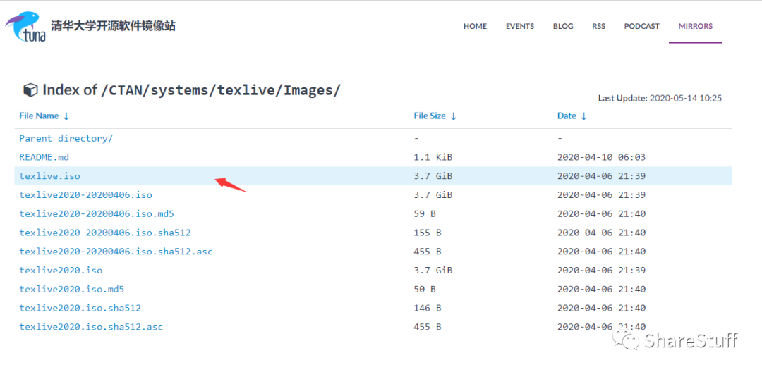Open texlive2020-20200406.iso.sha512.asc link
The height and width of the screenshot is (372, 762).
coord(116,252)
